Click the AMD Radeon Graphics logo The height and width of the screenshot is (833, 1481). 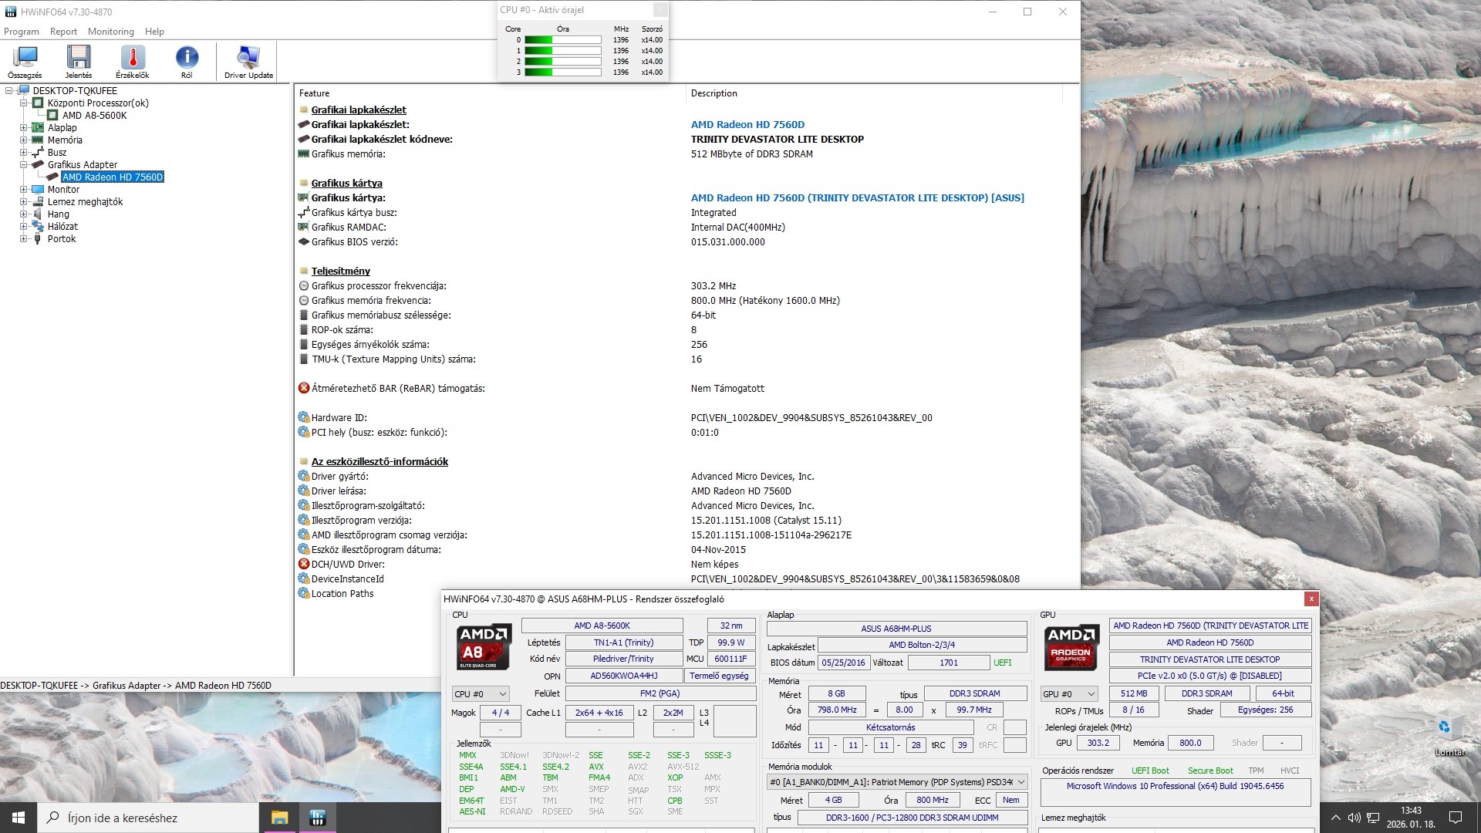tap(1071, 646)
